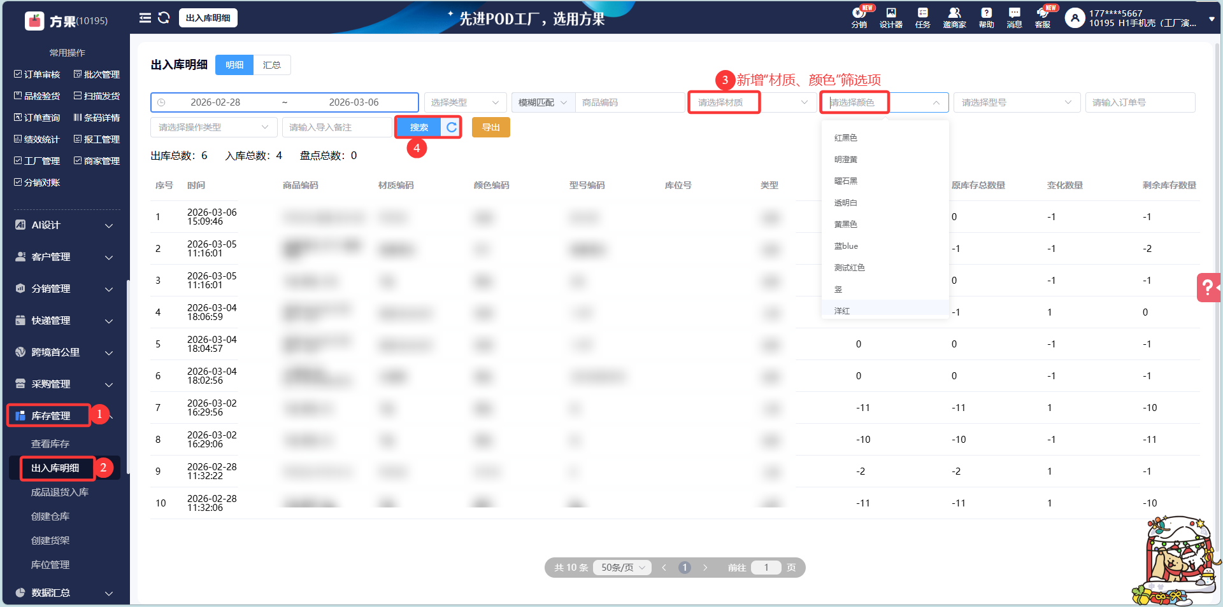Expand the 分销管理 menu
Image resolution: width=1223 pixels, height=607 pixels.
[x=64, y=289]
